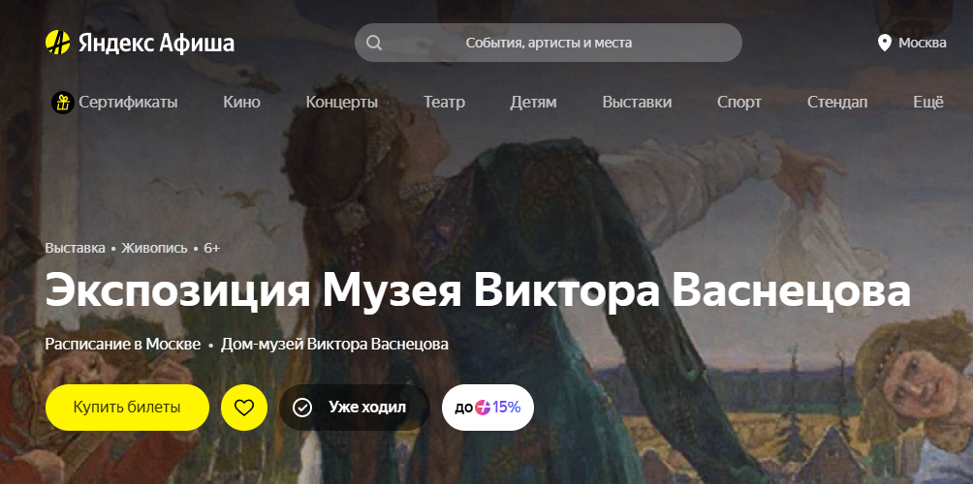Click the magnifier search icon
The width and height of the screenshot is (973, 484).
[x=373, y=43]
